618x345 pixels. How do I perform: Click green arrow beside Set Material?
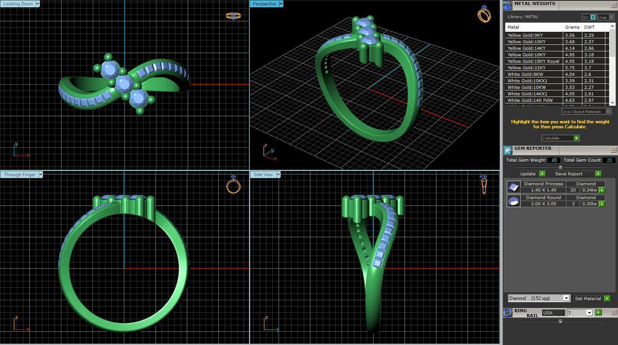tap(607, 298)
